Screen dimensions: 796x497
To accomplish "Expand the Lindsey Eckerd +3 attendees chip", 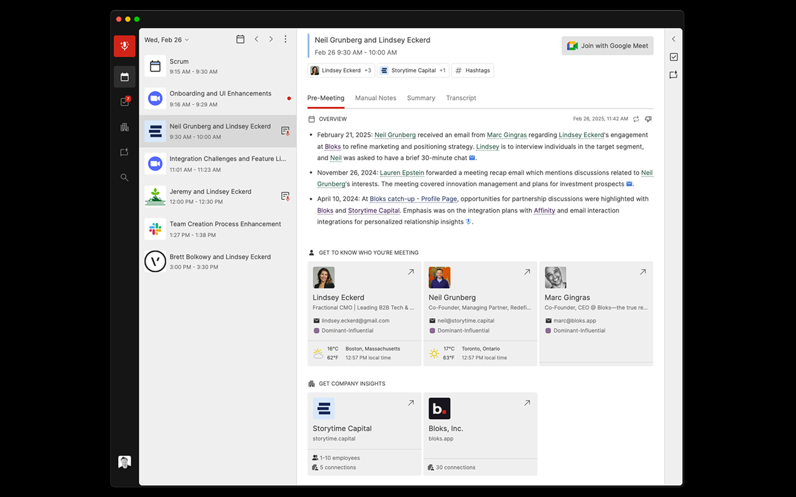I will click(341, 70).
